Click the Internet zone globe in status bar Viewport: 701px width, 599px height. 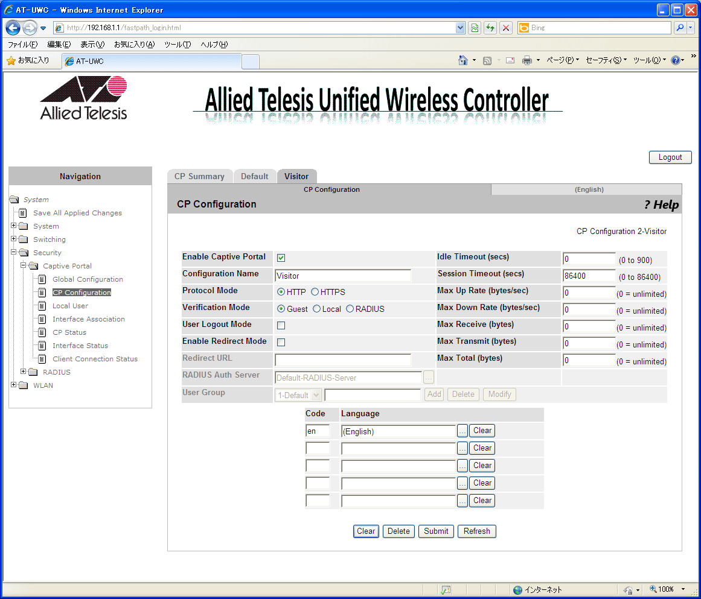click(x=517, y=589)
